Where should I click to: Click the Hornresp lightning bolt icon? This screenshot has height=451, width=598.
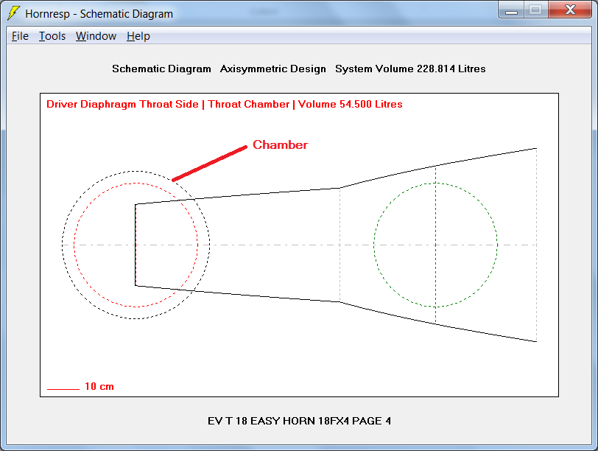tap(13, 13)
